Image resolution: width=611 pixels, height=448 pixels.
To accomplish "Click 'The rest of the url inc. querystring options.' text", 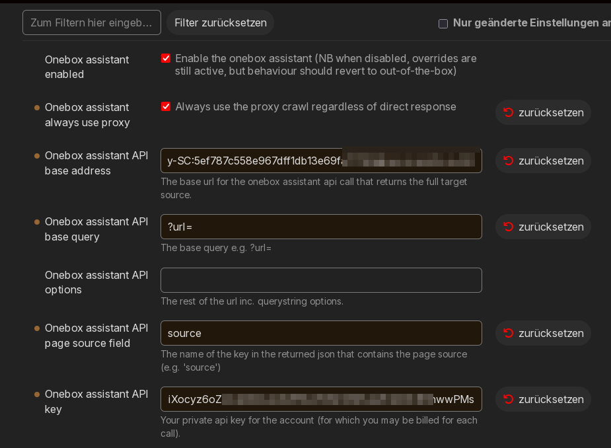I will point(252,301).
